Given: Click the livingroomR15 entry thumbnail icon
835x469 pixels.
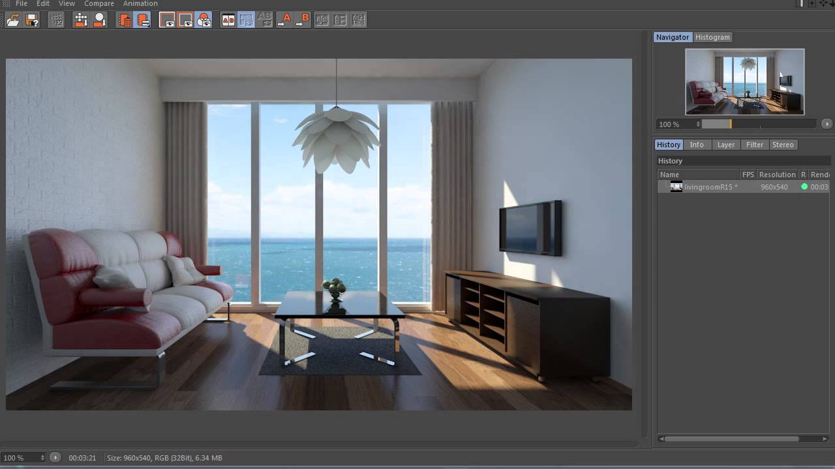Looking at the screenshot, I should click(x=676, y=187).
